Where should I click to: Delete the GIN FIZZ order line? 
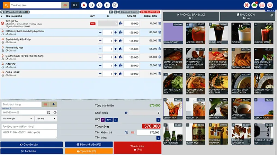[x=160, y=65]
